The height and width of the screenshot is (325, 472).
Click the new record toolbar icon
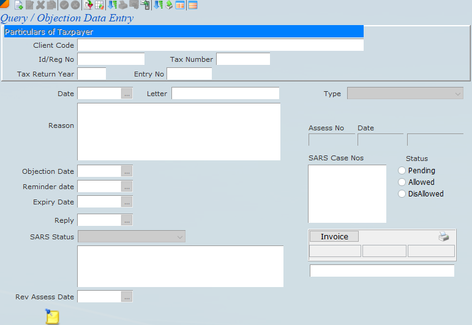pyautogui.click(x=19, y=6)
